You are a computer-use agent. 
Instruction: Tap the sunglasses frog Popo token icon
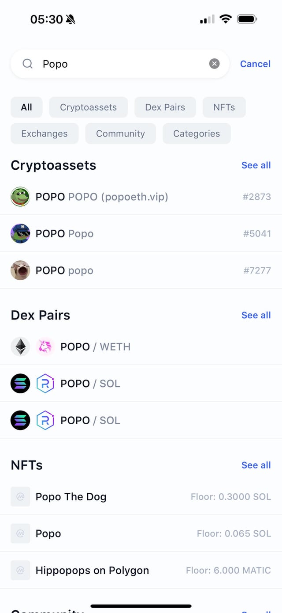point(20,233)
